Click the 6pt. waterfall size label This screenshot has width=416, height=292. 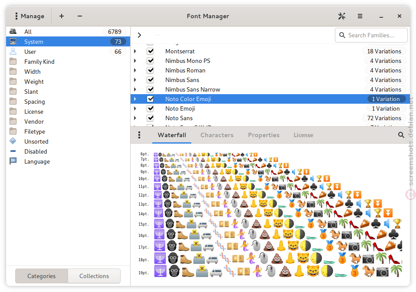tap(144, 154)
